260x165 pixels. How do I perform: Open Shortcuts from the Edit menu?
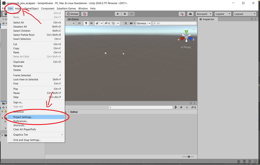[36, 125]
